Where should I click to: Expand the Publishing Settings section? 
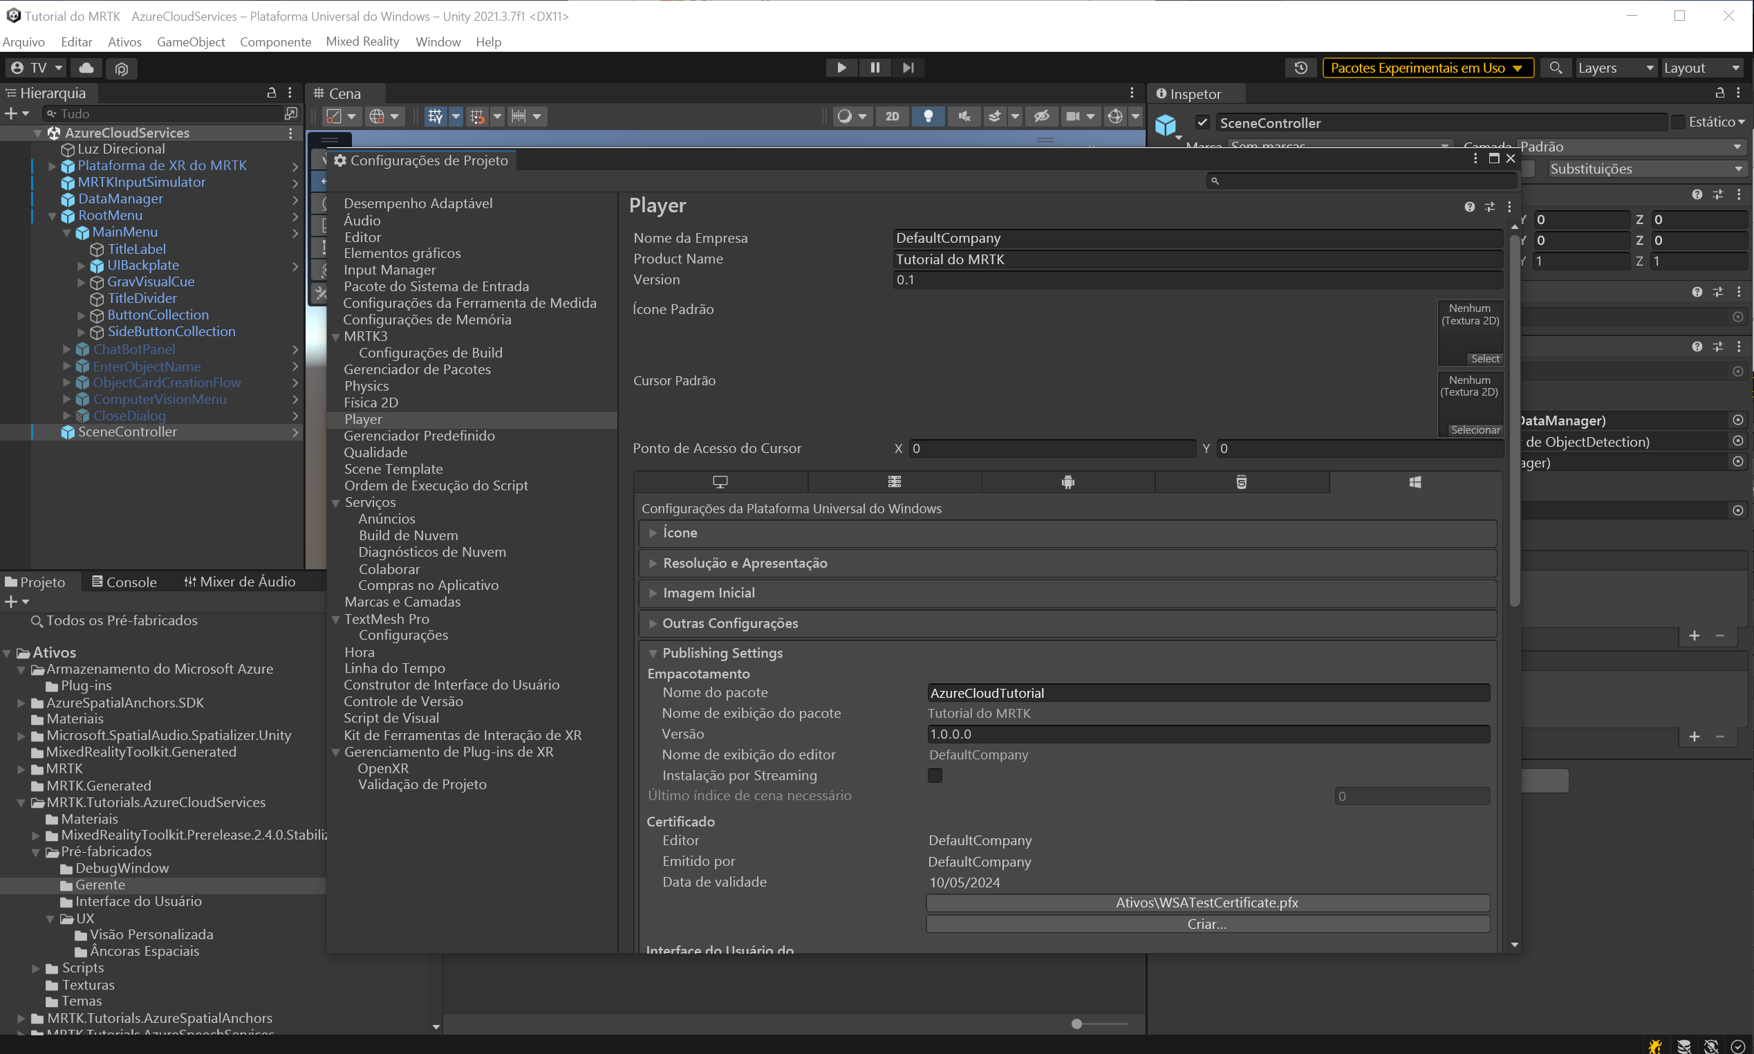(x=653, y=653)
